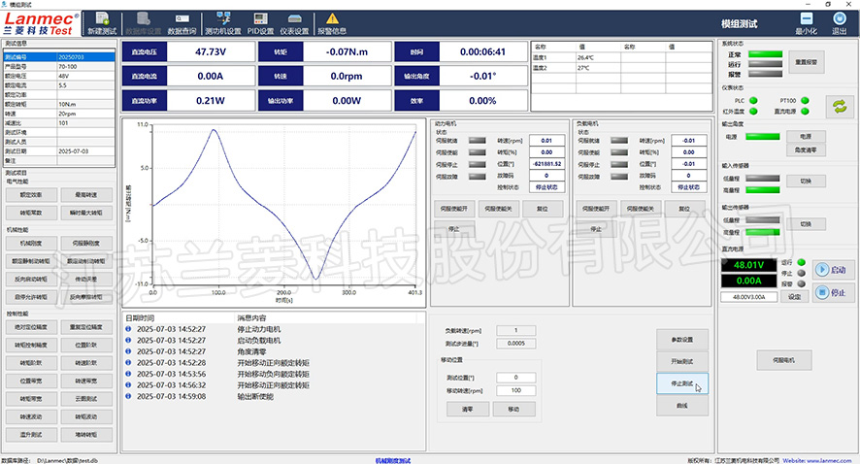Select the 伺服静刚度 test button
The width and height of the screenshot is (860, 464).
86,243
